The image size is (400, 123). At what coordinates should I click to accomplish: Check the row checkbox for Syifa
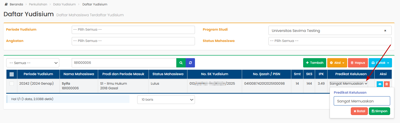click(12, 84)
